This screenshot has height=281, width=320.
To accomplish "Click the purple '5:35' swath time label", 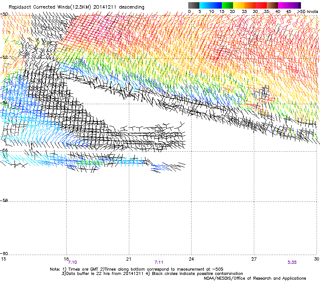I will (x=292, y=262).
